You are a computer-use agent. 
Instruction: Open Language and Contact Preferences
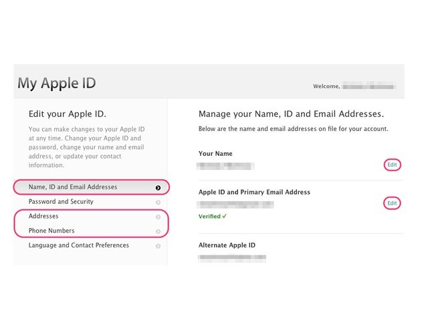pyautogui.click(x=92, y=245)
